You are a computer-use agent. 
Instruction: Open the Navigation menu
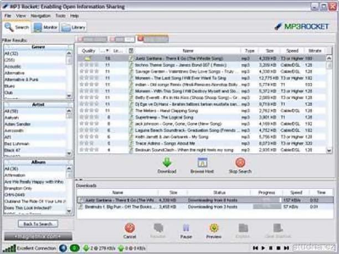pos(40,16)
